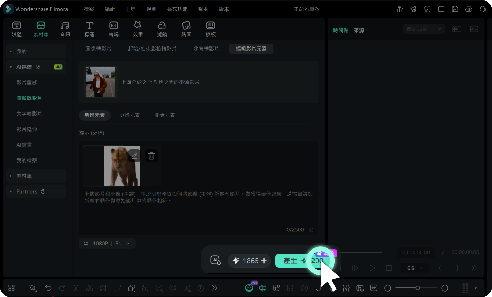Switch to 起始/結束影格轉影片 tab
The height and width of the screenshot is (297, 492).
coord(152,49)
